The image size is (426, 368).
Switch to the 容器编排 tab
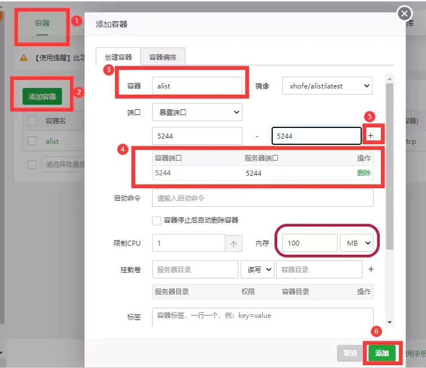(x=163, y=57)
